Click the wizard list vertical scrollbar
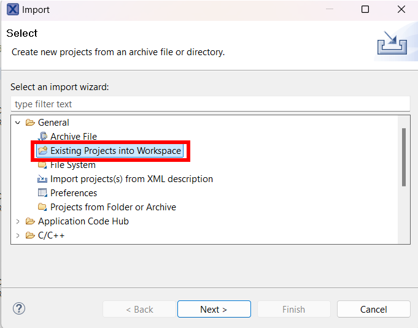The height and width of the screenshot is (328, 418). click(403, 157)
